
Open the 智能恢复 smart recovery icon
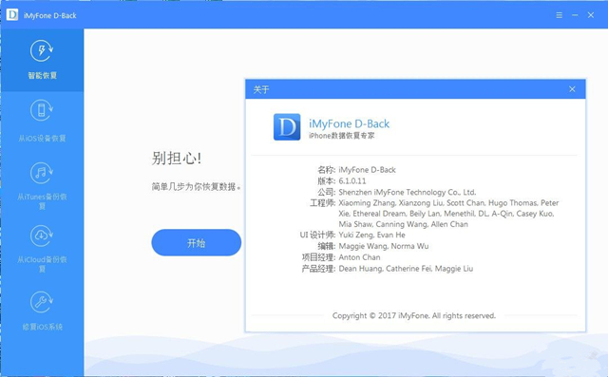tap(42, 50)
